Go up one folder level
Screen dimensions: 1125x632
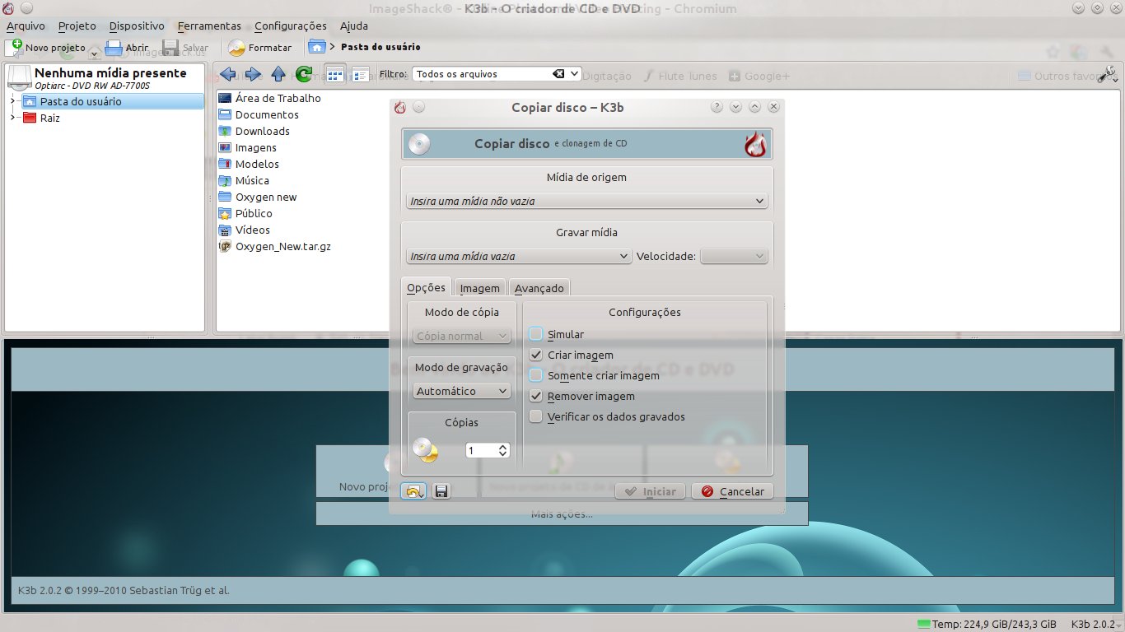tap(278, 74)
